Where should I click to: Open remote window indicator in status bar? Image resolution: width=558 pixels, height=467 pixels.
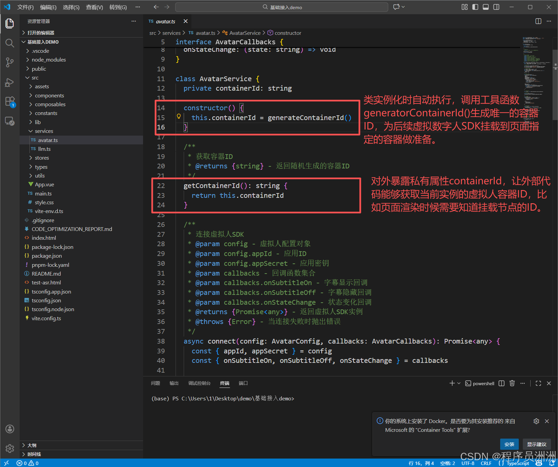tap(6, 463)
